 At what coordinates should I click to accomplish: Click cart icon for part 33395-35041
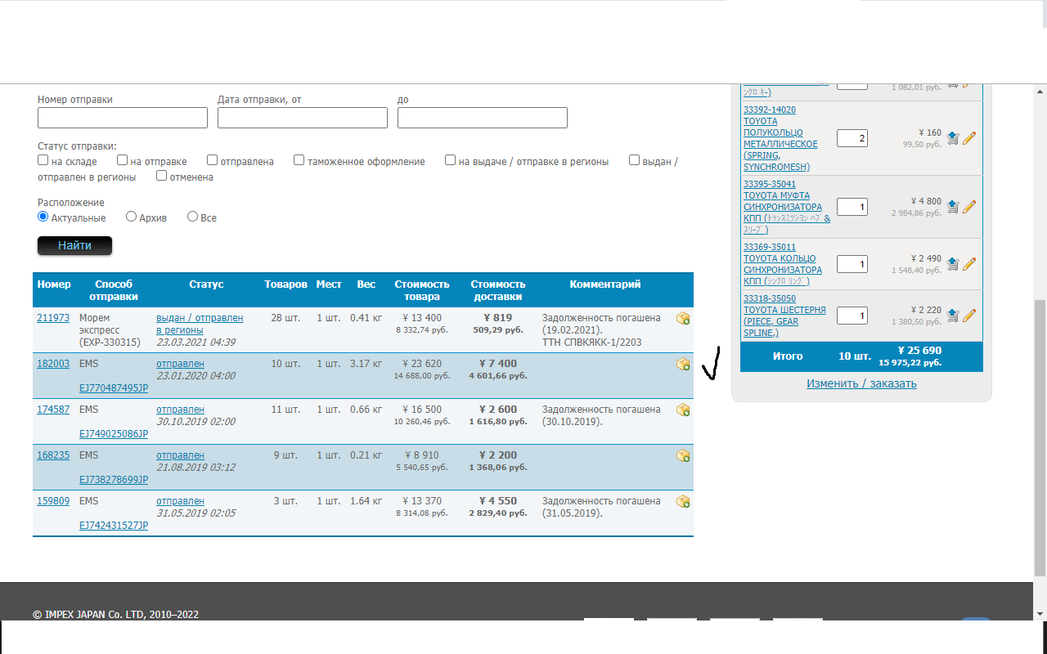[952, 207]
